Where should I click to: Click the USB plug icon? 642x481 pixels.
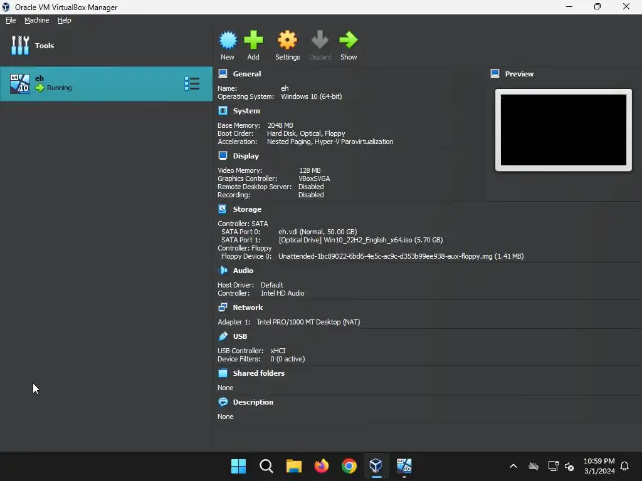pyautogui.click(x=223, y=336)
